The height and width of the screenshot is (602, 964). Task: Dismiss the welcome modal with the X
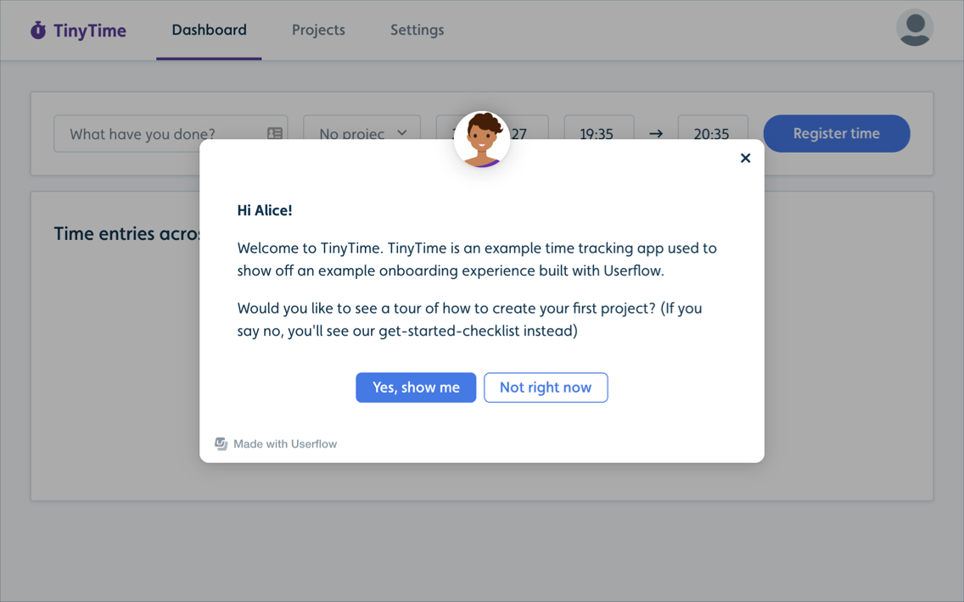(745, 158)
